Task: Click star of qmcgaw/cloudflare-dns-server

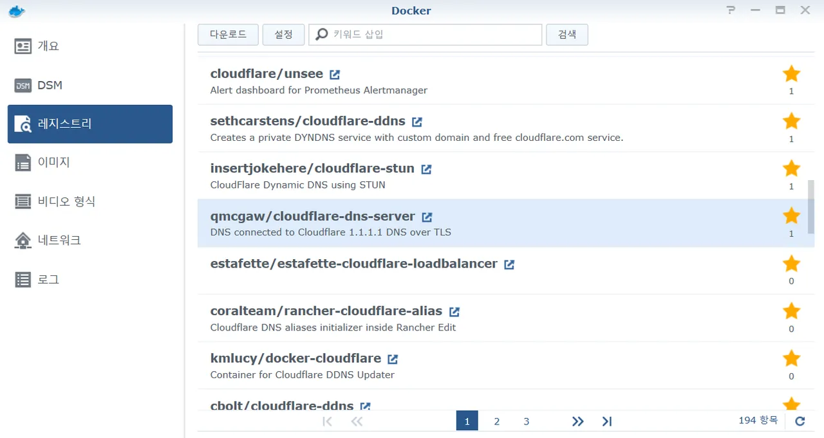Action: coord(791,216)
